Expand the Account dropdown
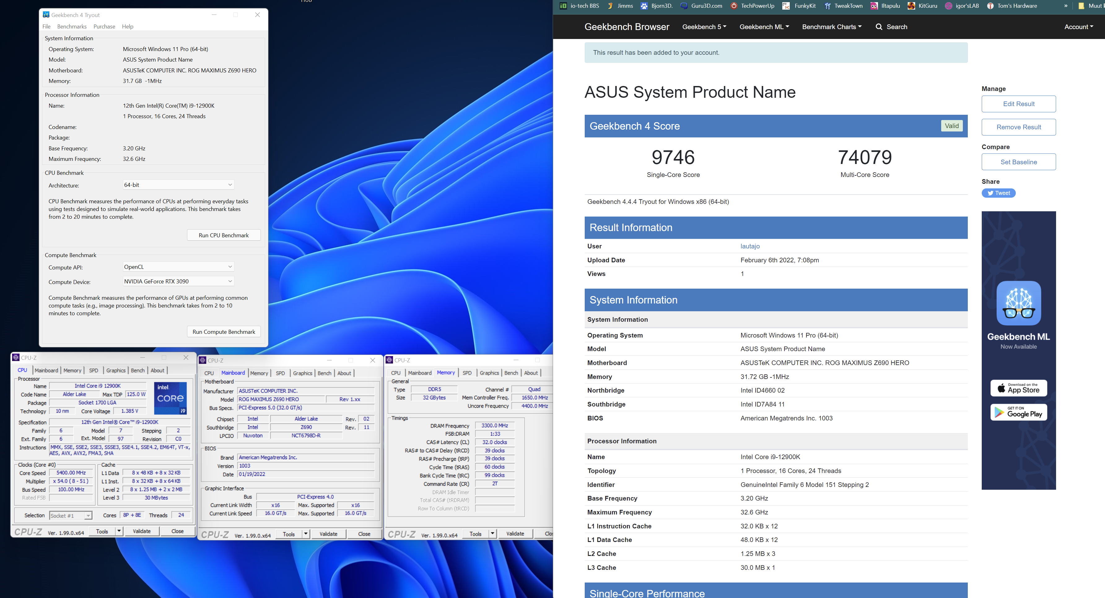This screenshot has height=598, width=1105. point(1079,27)
